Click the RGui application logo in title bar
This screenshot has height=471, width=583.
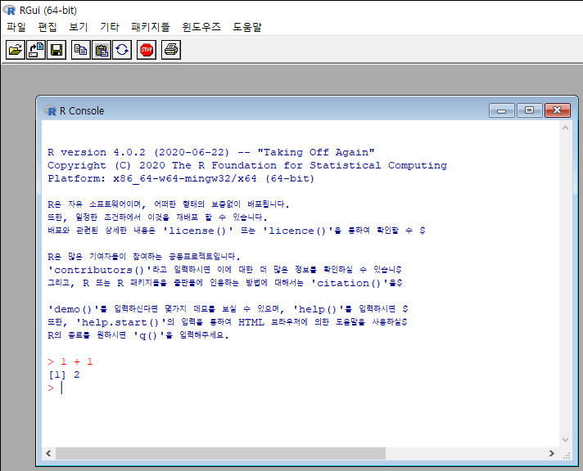(9, 10)
